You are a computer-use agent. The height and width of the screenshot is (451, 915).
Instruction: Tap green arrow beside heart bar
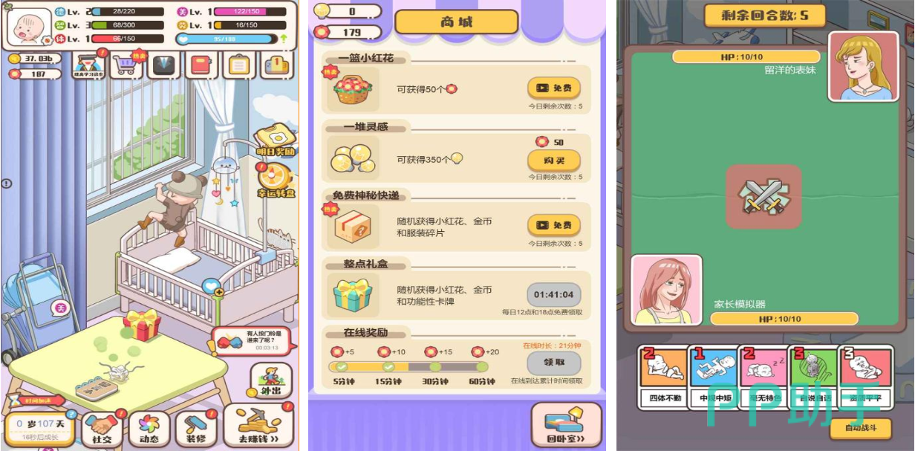point(284,39)
